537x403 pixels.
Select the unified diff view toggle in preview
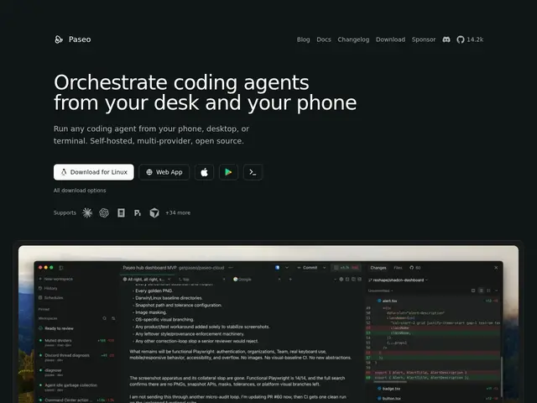(x=481, y=290)
